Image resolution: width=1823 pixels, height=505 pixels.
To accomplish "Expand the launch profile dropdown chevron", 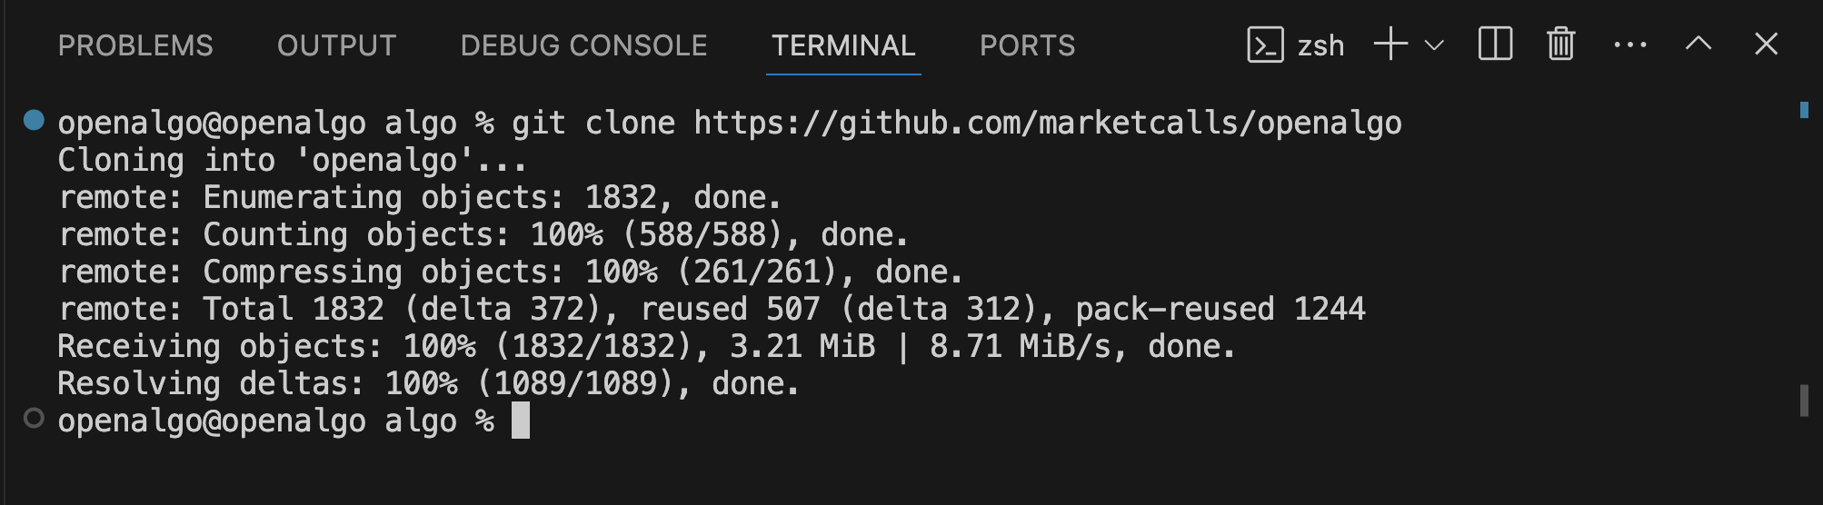I will (1434, 45).
